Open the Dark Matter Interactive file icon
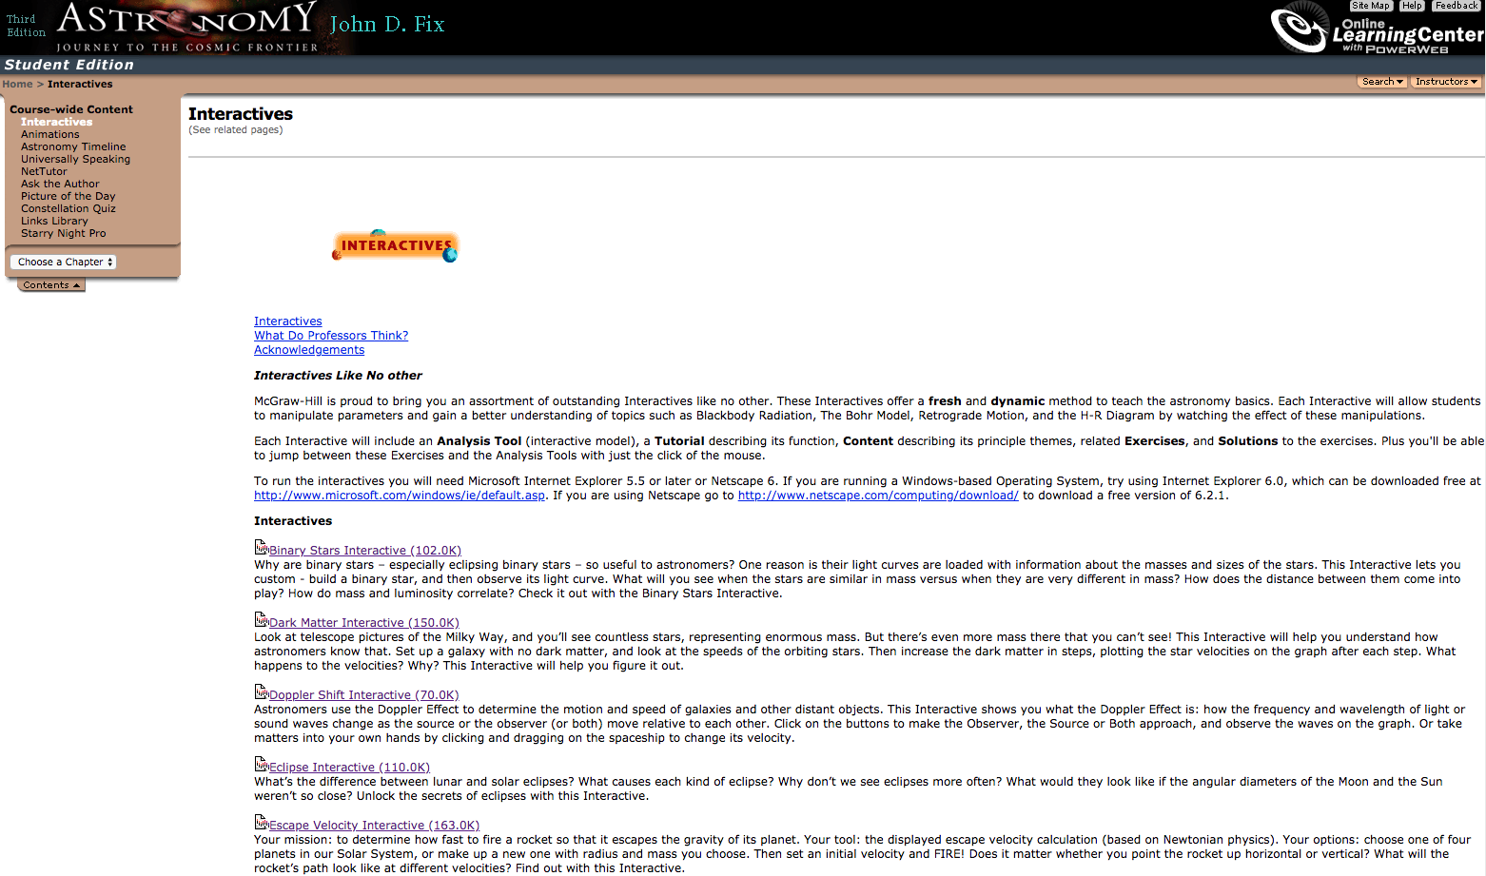This screenshot has height=876, width=1486. [261, 619]
